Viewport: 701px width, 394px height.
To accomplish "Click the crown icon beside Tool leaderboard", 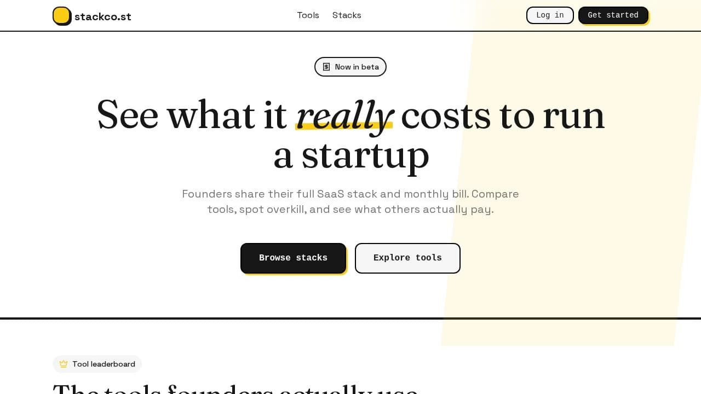I will (x=64, y=364).
